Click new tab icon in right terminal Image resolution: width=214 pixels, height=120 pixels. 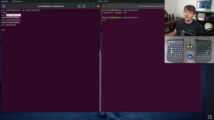click(104, 6)
